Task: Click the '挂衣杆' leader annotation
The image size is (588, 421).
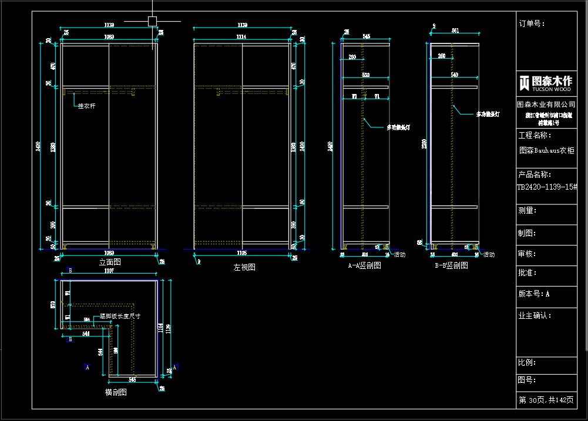Action: pyautogui.click(x=86, y=106)
